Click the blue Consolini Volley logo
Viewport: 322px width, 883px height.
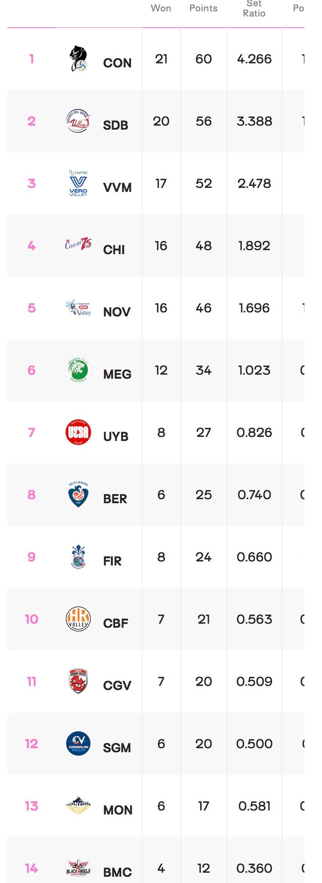pos(78,743)
